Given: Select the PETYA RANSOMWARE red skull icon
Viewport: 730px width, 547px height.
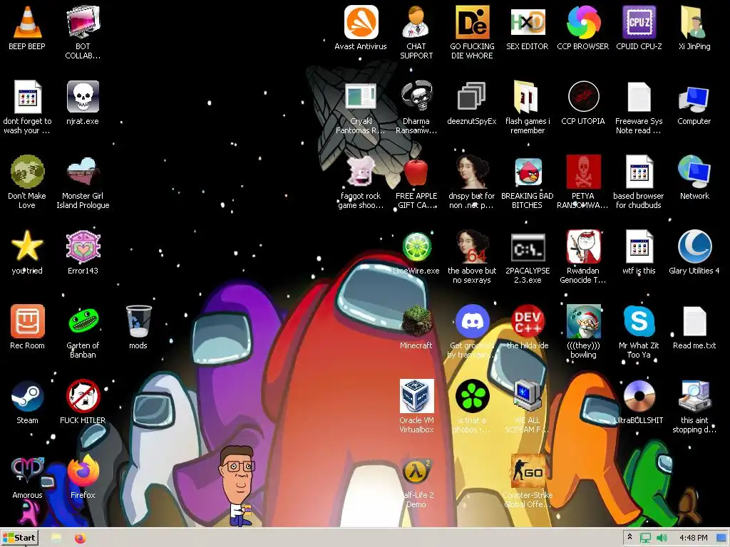Looking at the screenshot, I should [x=583, y=172].
